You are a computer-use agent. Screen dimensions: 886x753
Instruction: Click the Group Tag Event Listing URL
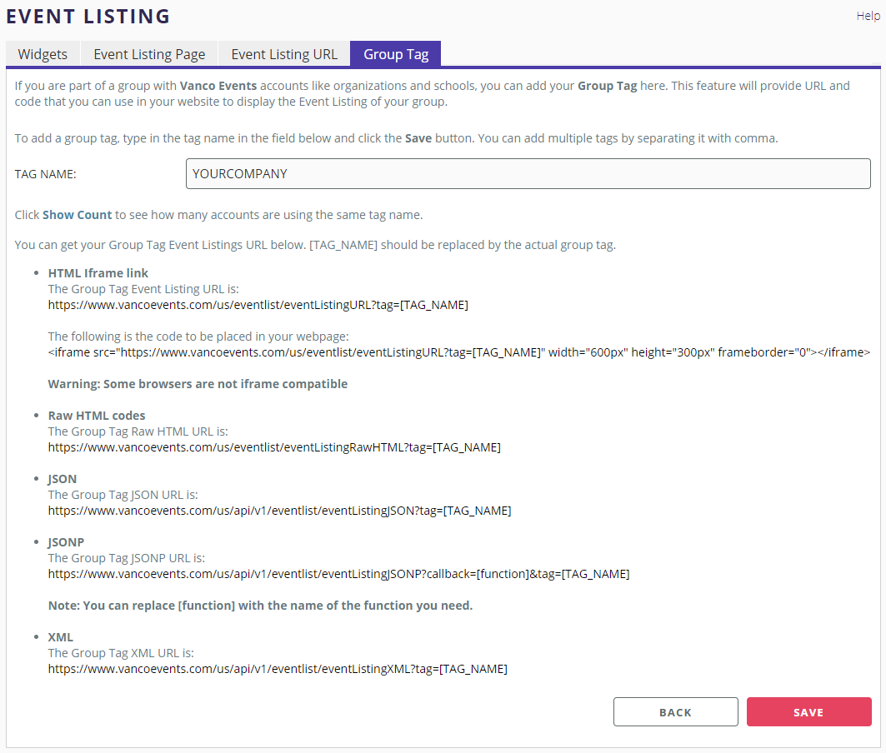pyautogui.click(x=258, y=305)
